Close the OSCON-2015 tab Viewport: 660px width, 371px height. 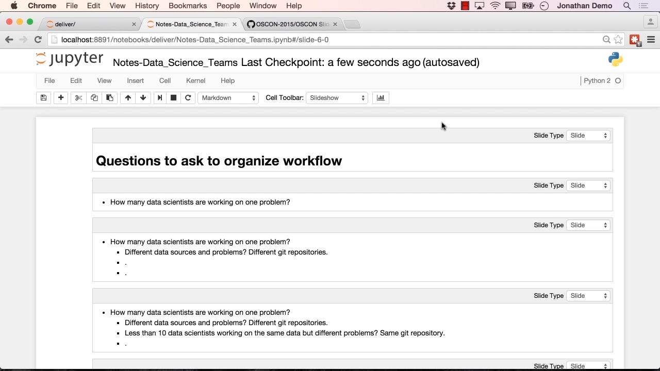[x=335, y=24]
